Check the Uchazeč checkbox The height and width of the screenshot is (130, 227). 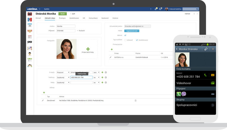125,40
